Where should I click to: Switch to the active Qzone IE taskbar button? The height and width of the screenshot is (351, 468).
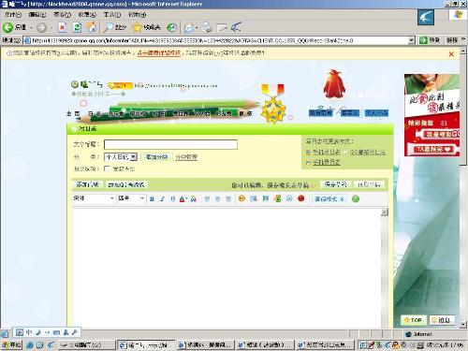point(146,344)
